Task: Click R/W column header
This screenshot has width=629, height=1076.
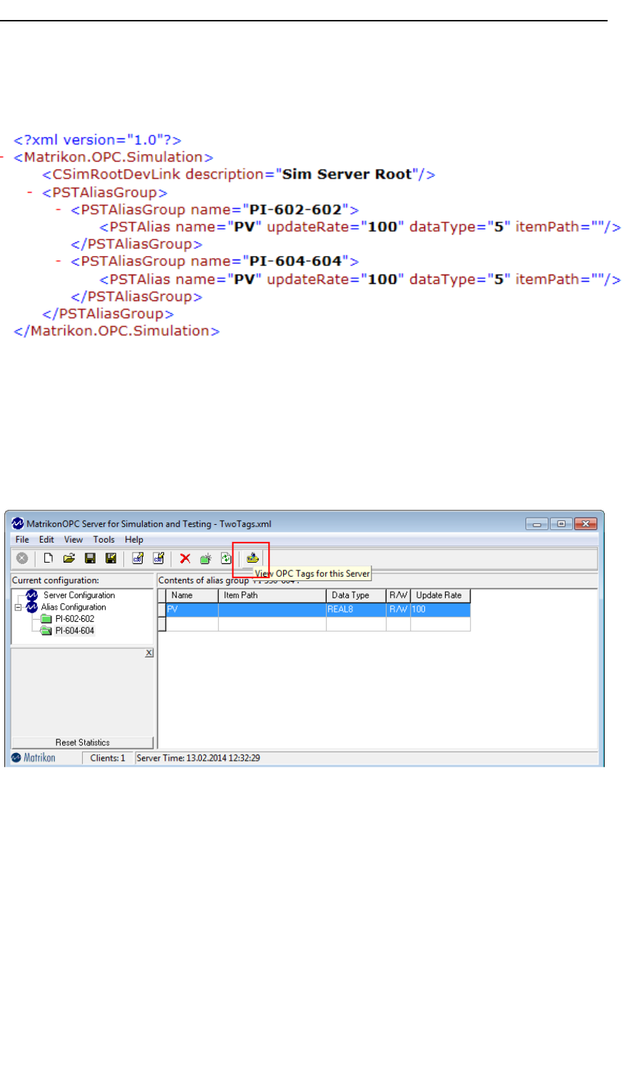Action: (x=398, y=595)
